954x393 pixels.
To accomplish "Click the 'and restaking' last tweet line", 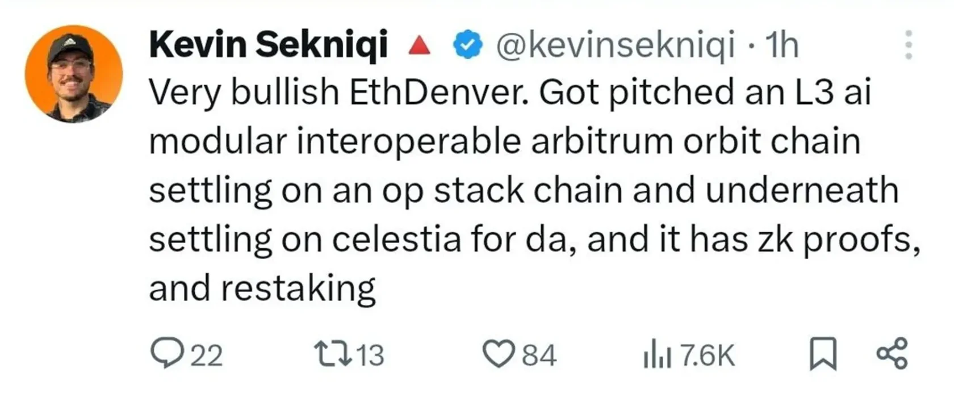I will [262, 289].
